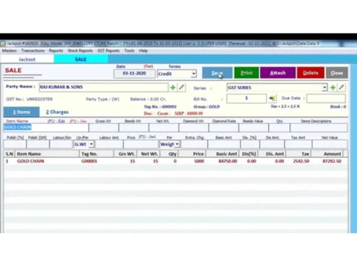Click the Labour/Gm input field
Image resolution: width=357 pixels, height=267 pixels.
tap(61, 144)
